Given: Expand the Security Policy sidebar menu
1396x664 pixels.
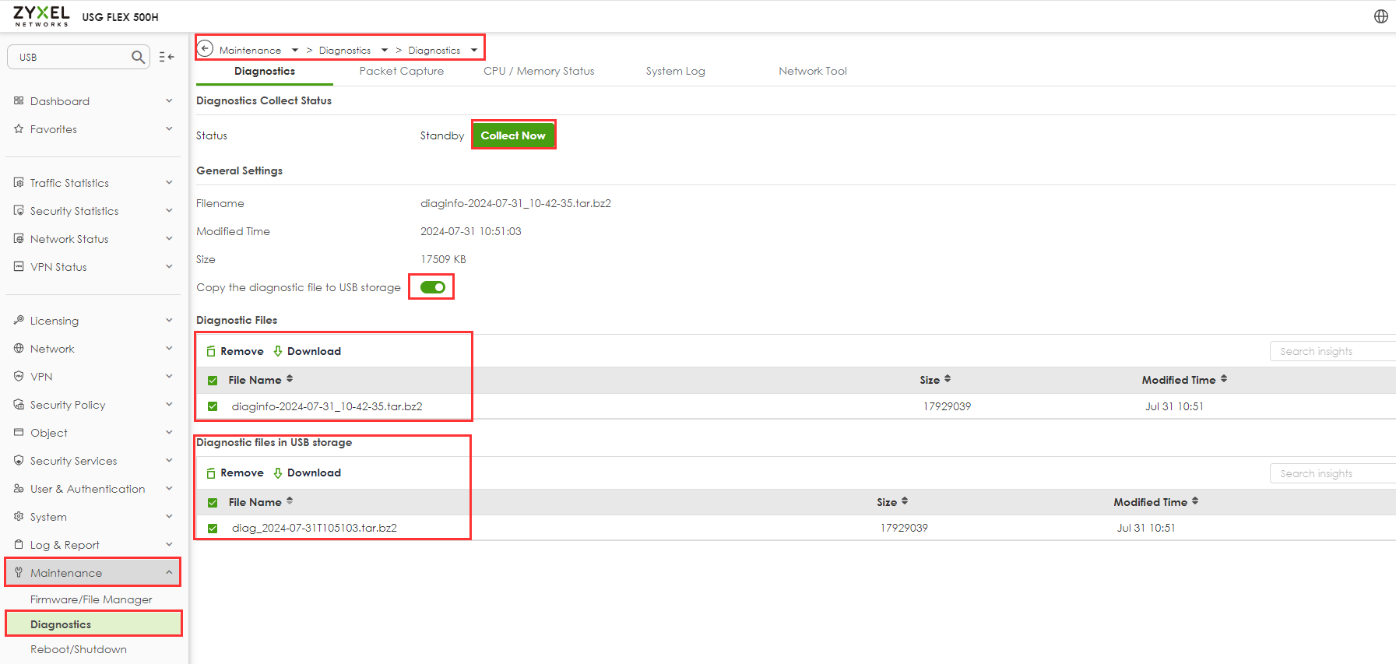Looking at the screenshot, I should [x=169, y=405].
